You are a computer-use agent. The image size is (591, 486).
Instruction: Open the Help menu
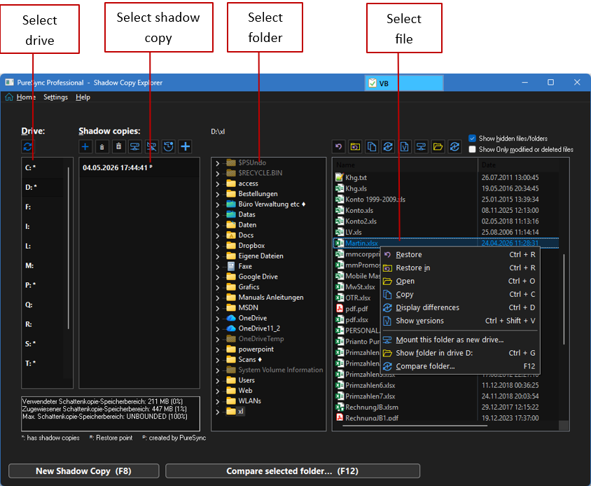pos(83,97)
